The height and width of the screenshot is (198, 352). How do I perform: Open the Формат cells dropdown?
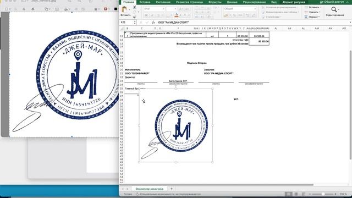click(312, 17)
